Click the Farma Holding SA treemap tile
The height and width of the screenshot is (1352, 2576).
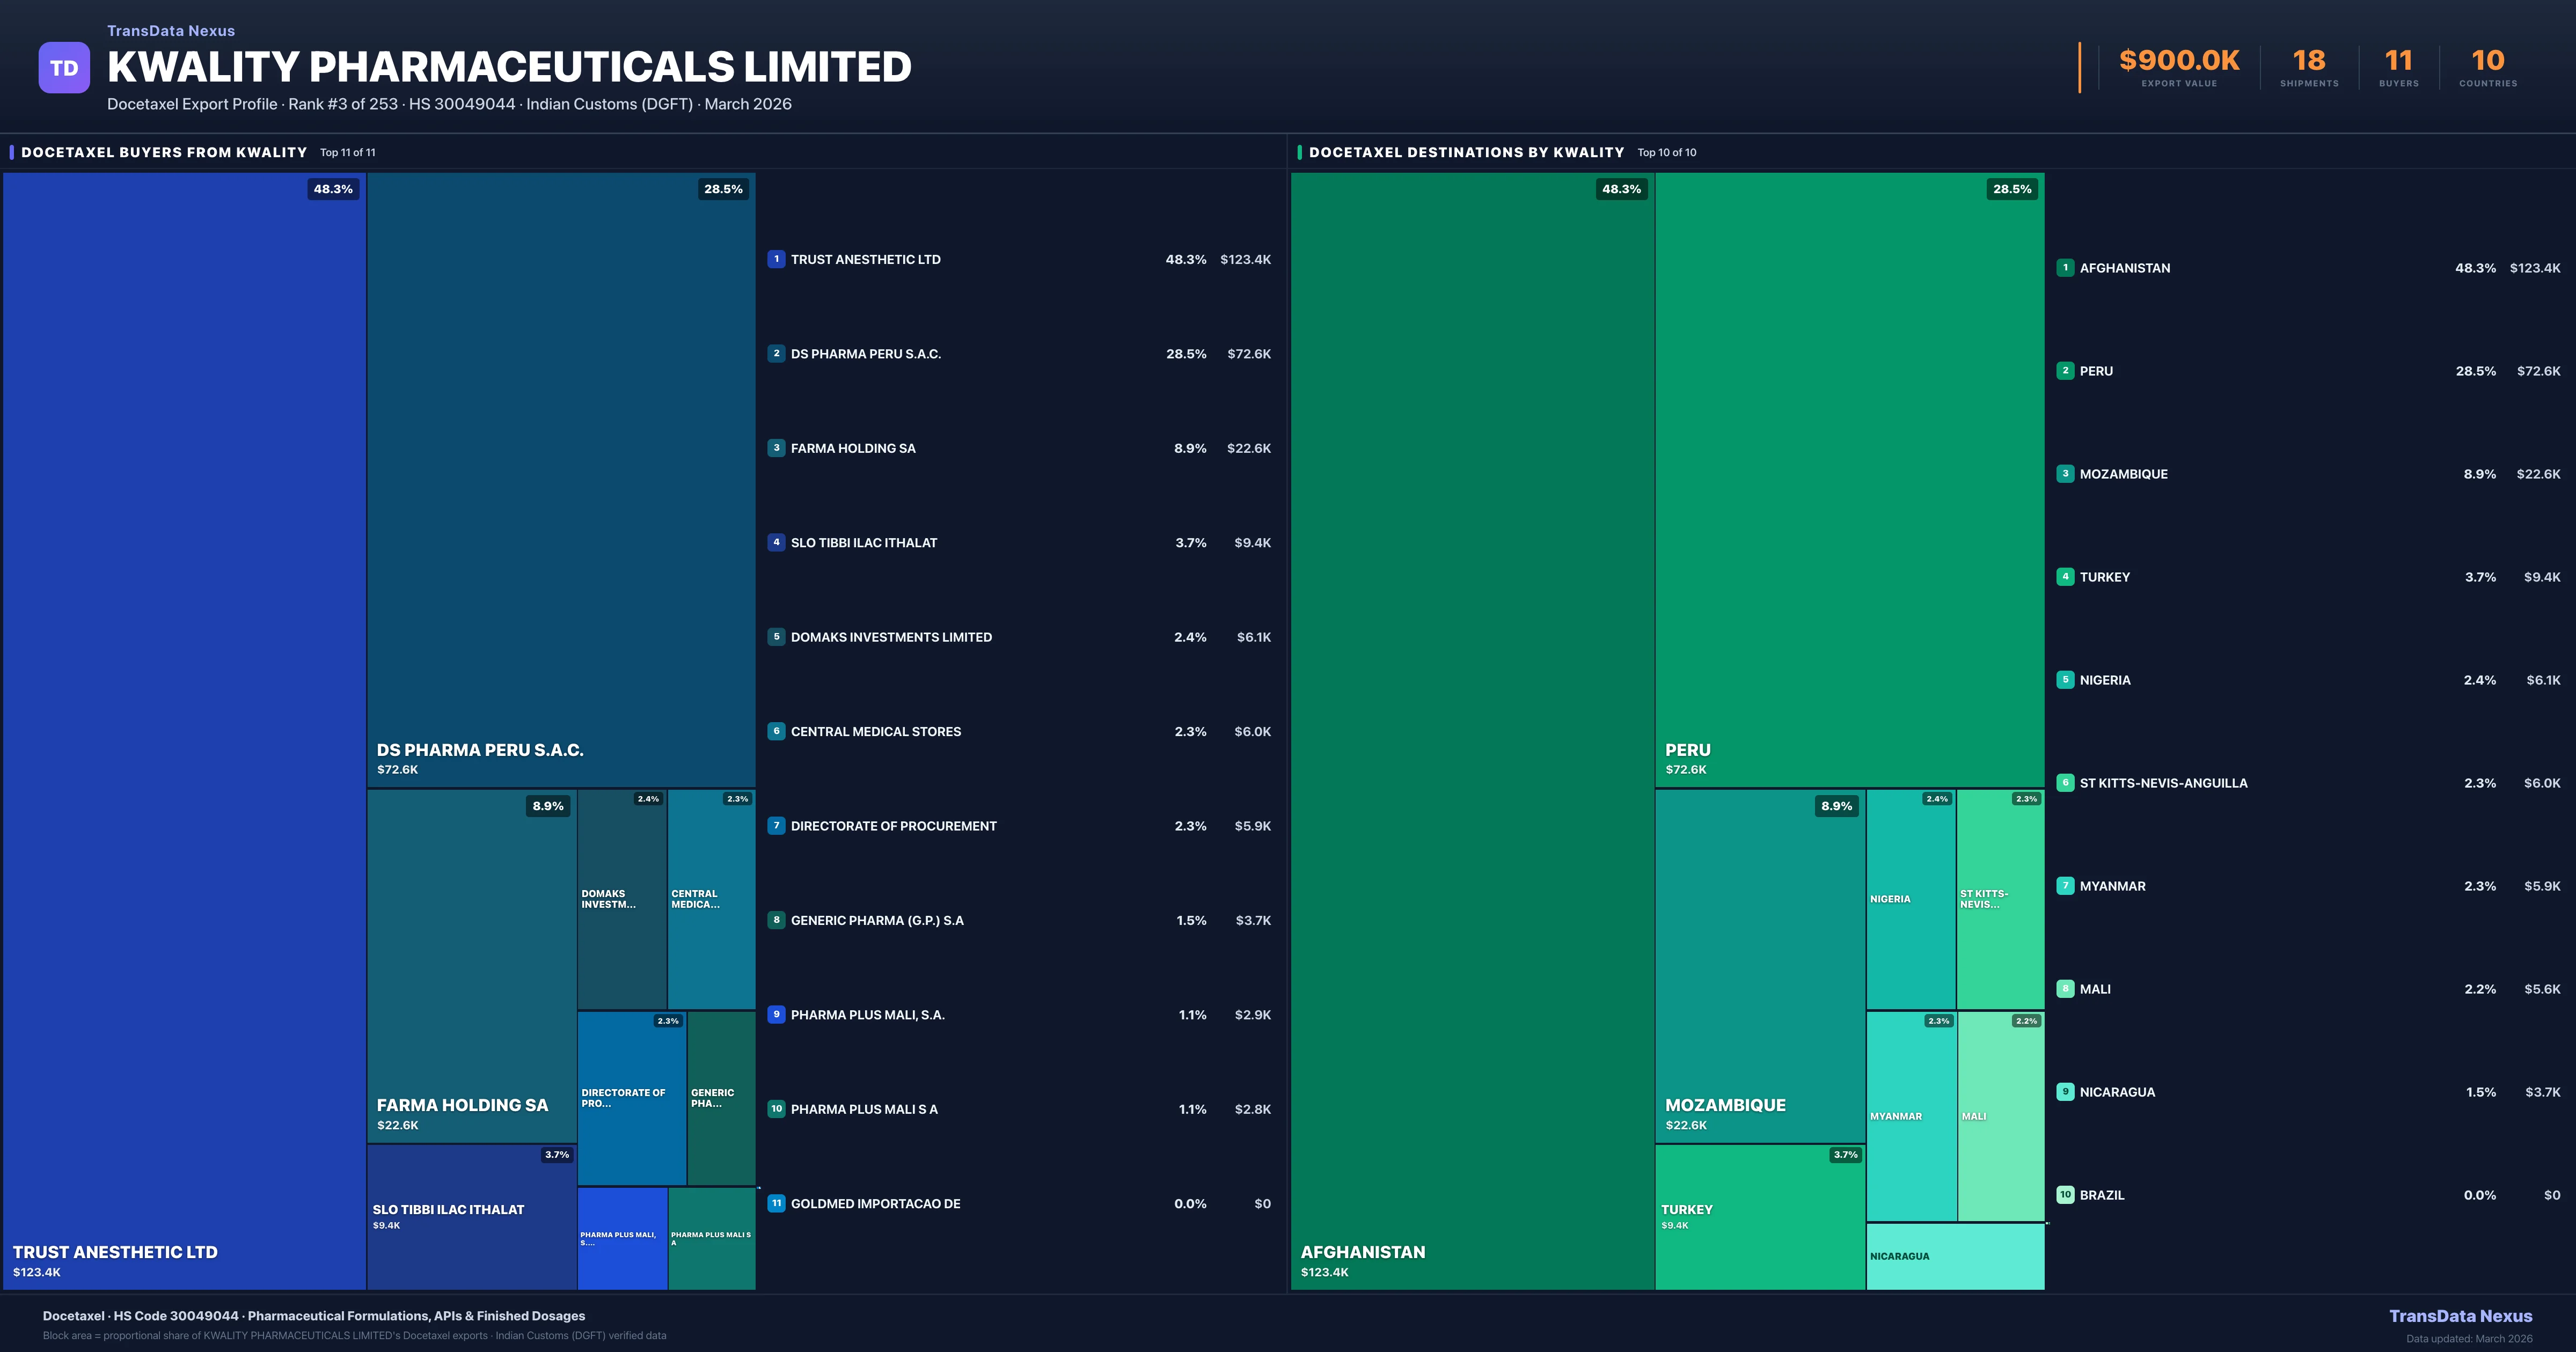[471, 965]
